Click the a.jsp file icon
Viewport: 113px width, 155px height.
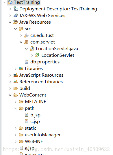coord(21,148)
